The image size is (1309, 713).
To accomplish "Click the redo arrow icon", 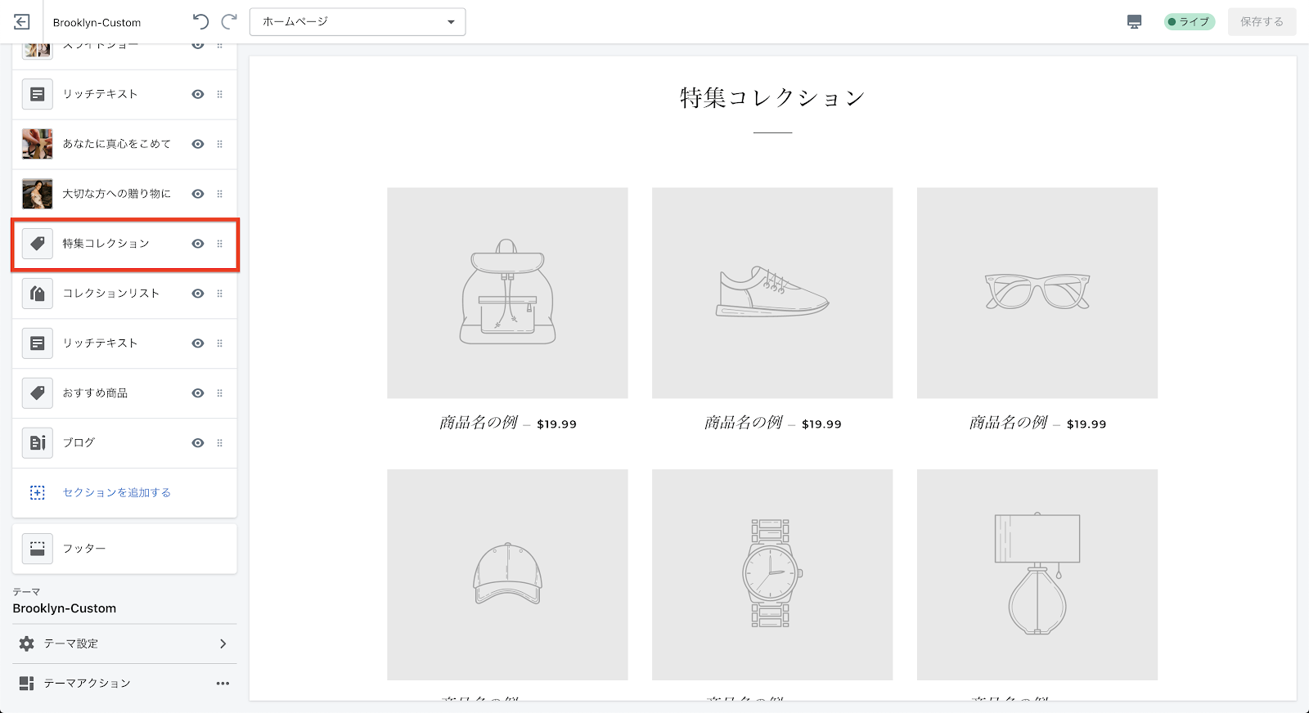I will click(x=229, y=22).
